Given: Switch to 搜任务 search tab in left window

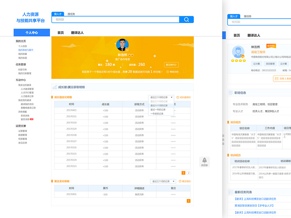Looking at the screenshot, I should pyautogui.click(x=71, y=14).
